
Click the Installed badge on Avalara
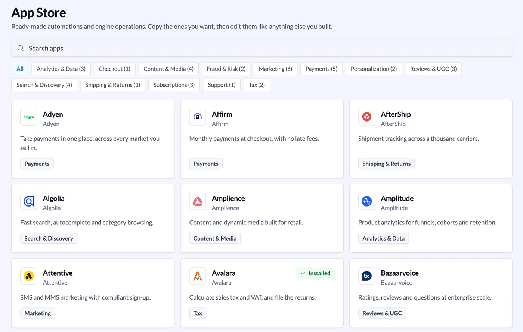point(316,273)
